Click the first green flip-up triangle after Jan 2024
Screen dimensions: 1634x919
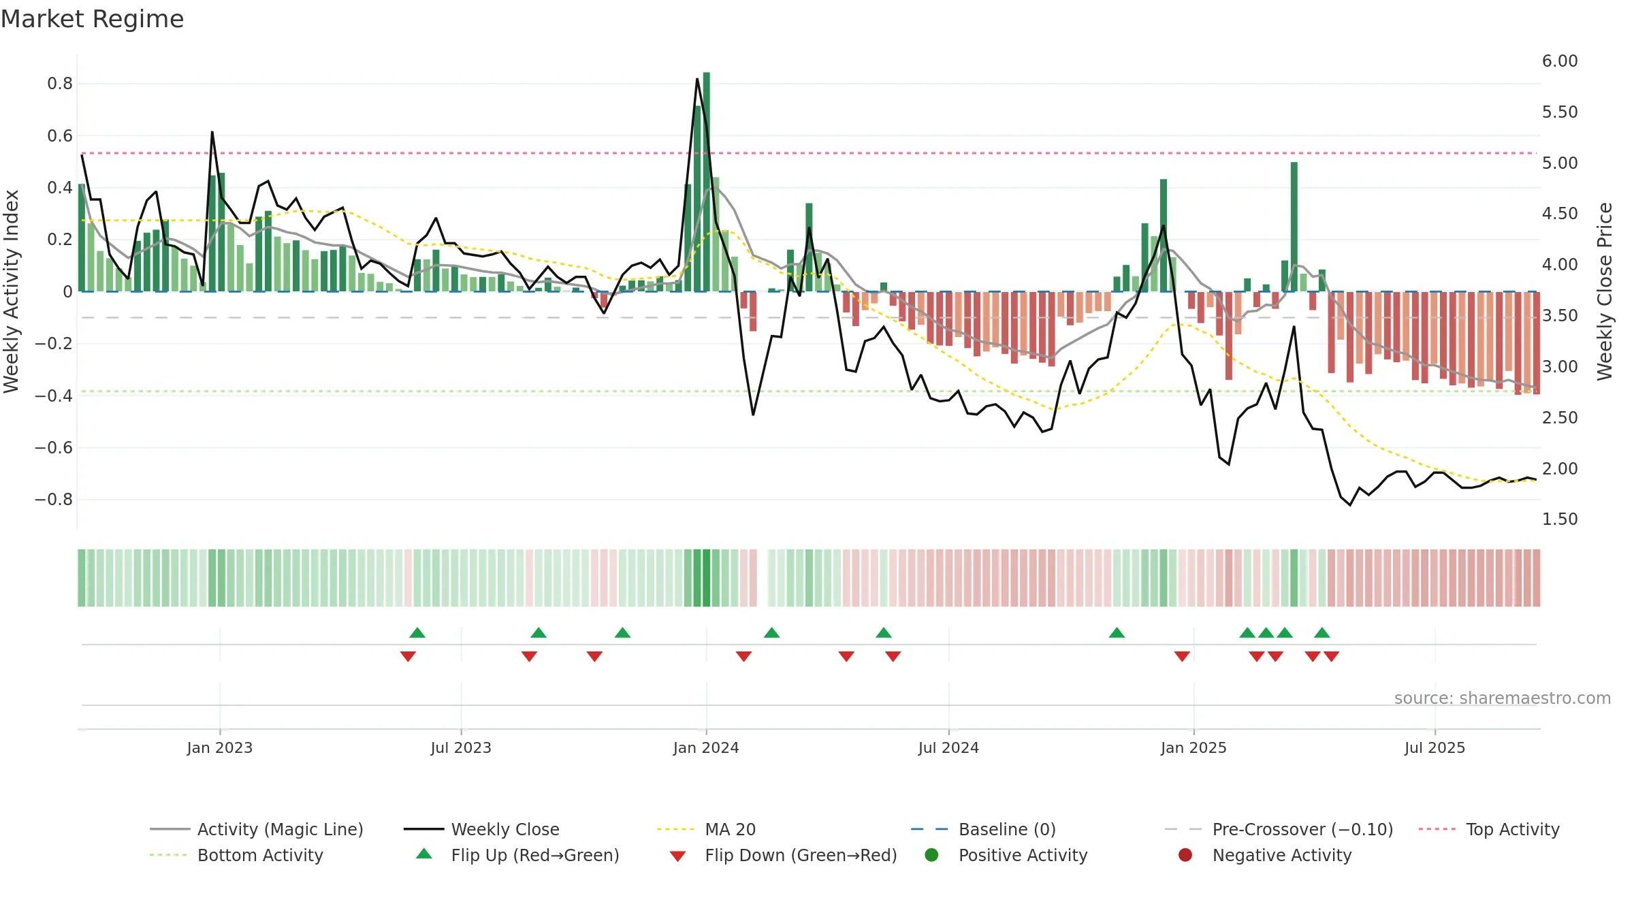(x=771, y=633)
